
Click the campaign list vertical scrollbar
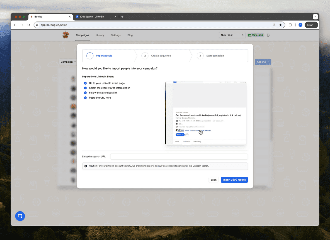[x=271, y=104]
